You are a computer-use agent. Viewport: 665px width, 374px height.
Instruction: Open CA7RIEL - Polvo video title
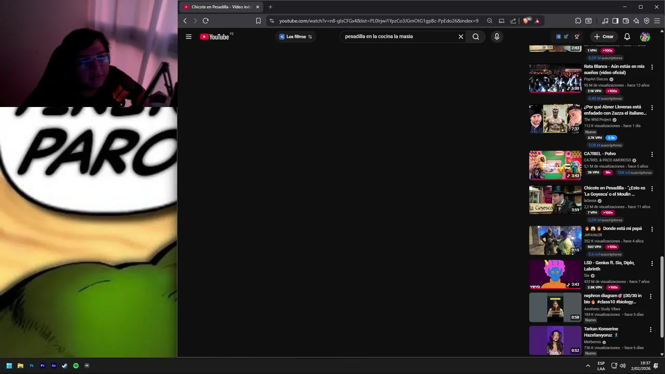[x=600, y=154]
